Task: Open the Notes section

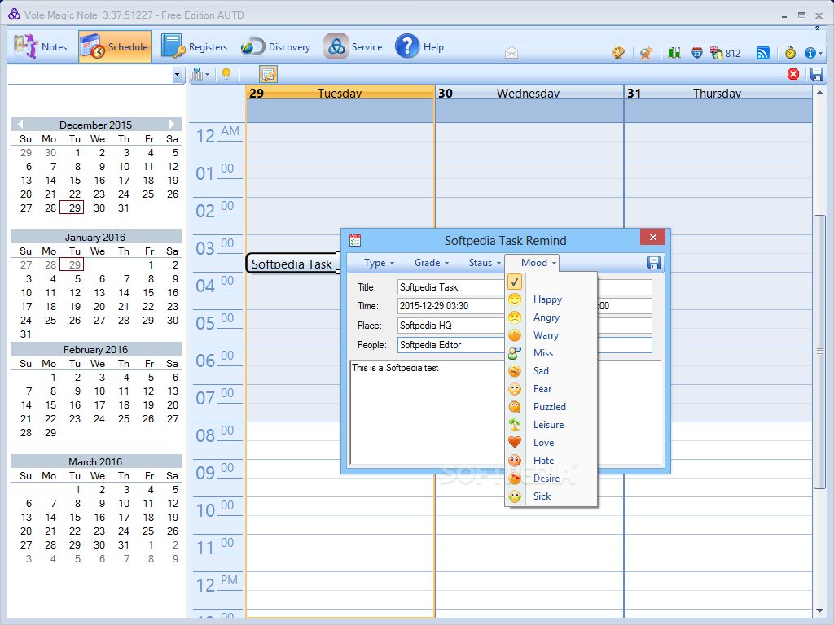Action: pyautogui.click(x=42, y=46)
